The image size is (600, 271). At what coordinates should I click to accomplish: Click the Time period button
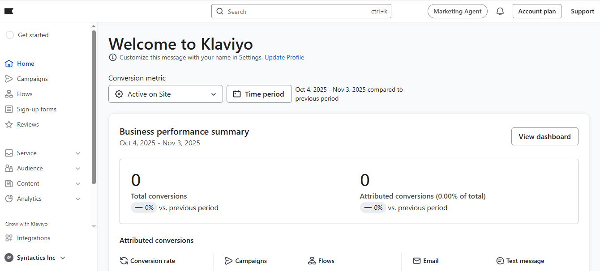pyautogui.click(x=259, y=94)
